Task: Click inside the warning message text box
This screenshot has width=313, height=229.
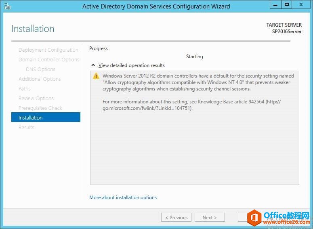Action: 194,145
